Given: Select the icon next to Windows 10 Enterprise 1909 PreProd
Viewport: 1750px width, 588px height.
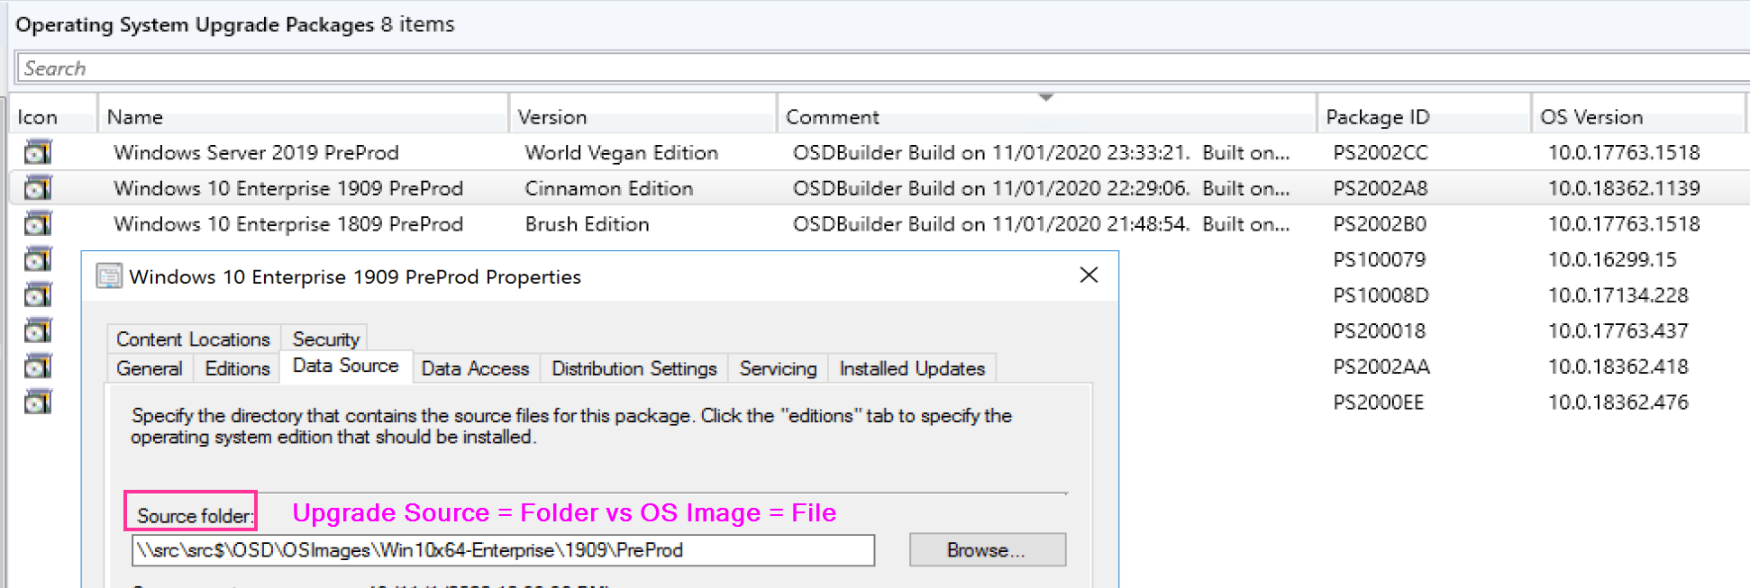Looking at the screenshot, I should tap(38, 187).
